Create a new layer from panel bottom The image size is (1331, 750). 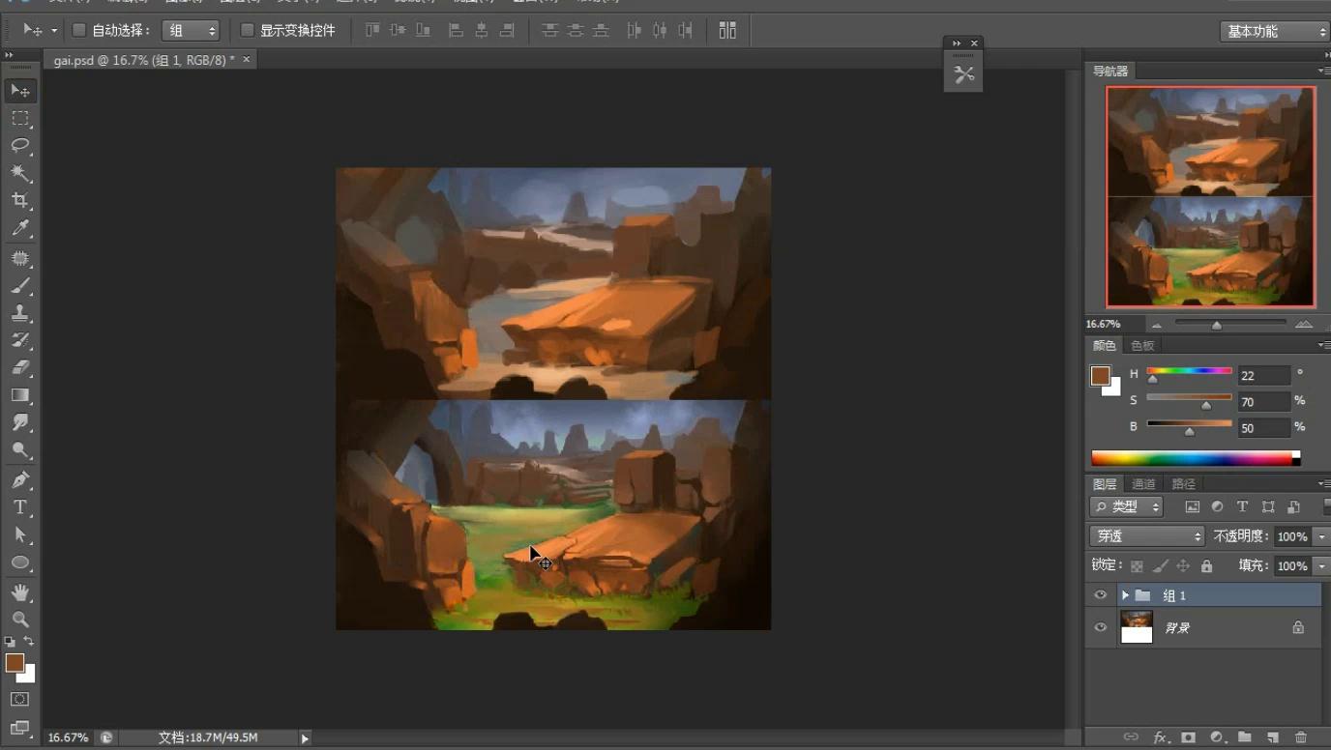(x=1273, y=737)
